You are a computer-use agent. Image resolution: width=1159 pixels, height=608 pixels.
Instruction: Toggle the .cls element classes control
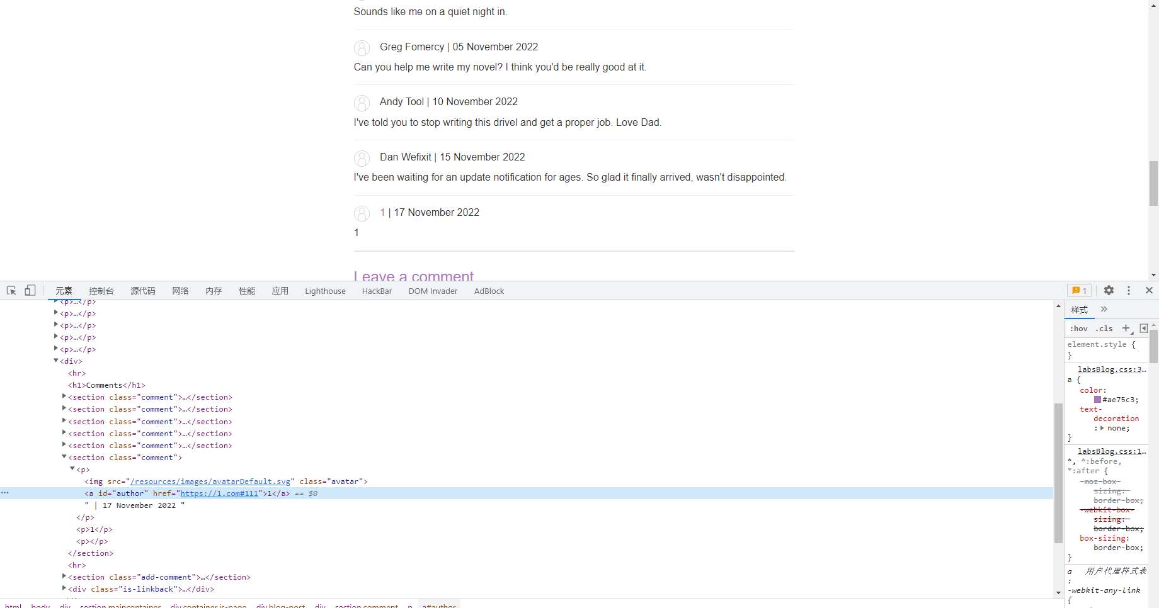tap(1104, 328)
